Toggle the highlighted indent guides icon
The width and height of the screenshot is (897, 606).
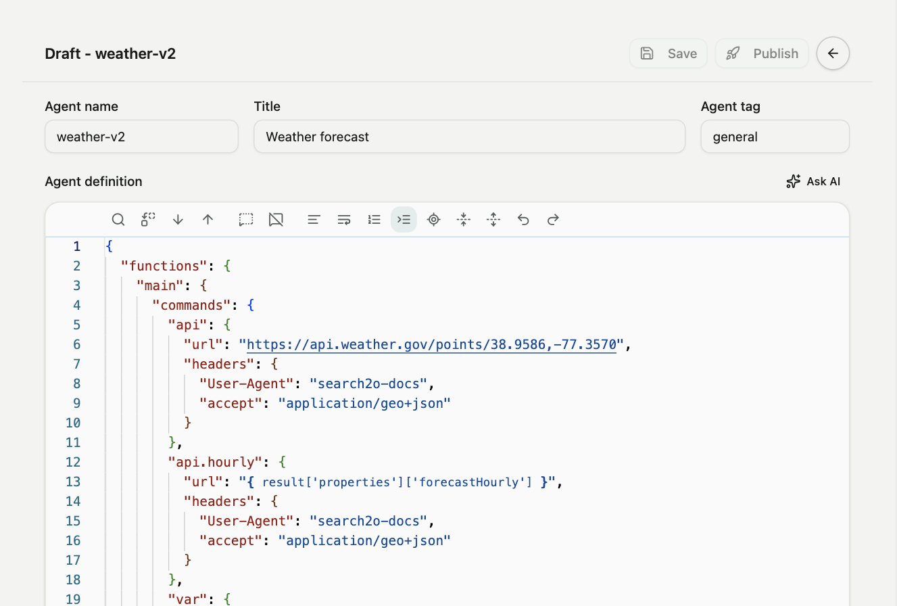click(x=404, y=220)
